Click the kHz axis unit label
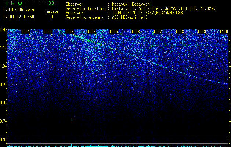 point(3,30)
